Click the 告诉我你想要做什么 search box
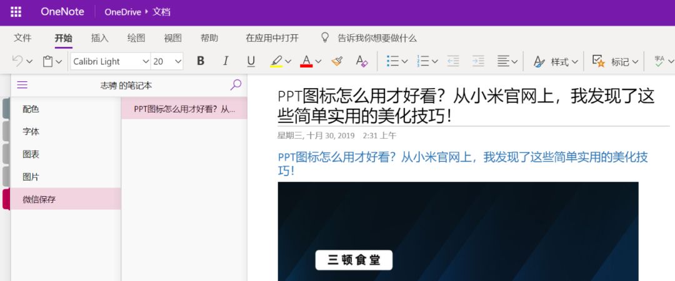Screen dimensions: 675x281 (377, 38)
